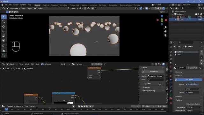Toggle Use Nodes checkbox in node editor
The height and width of the screenshot is (115, 204).
click(x=42, y=64)
